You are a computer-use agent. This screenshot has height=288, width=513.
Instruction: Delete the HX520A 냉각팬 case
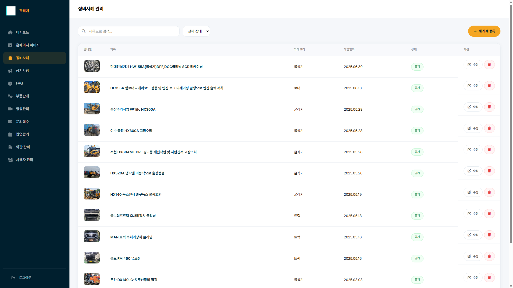coord(489,171)
